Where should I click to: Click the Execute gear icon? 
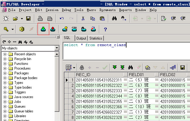point(22,29)
